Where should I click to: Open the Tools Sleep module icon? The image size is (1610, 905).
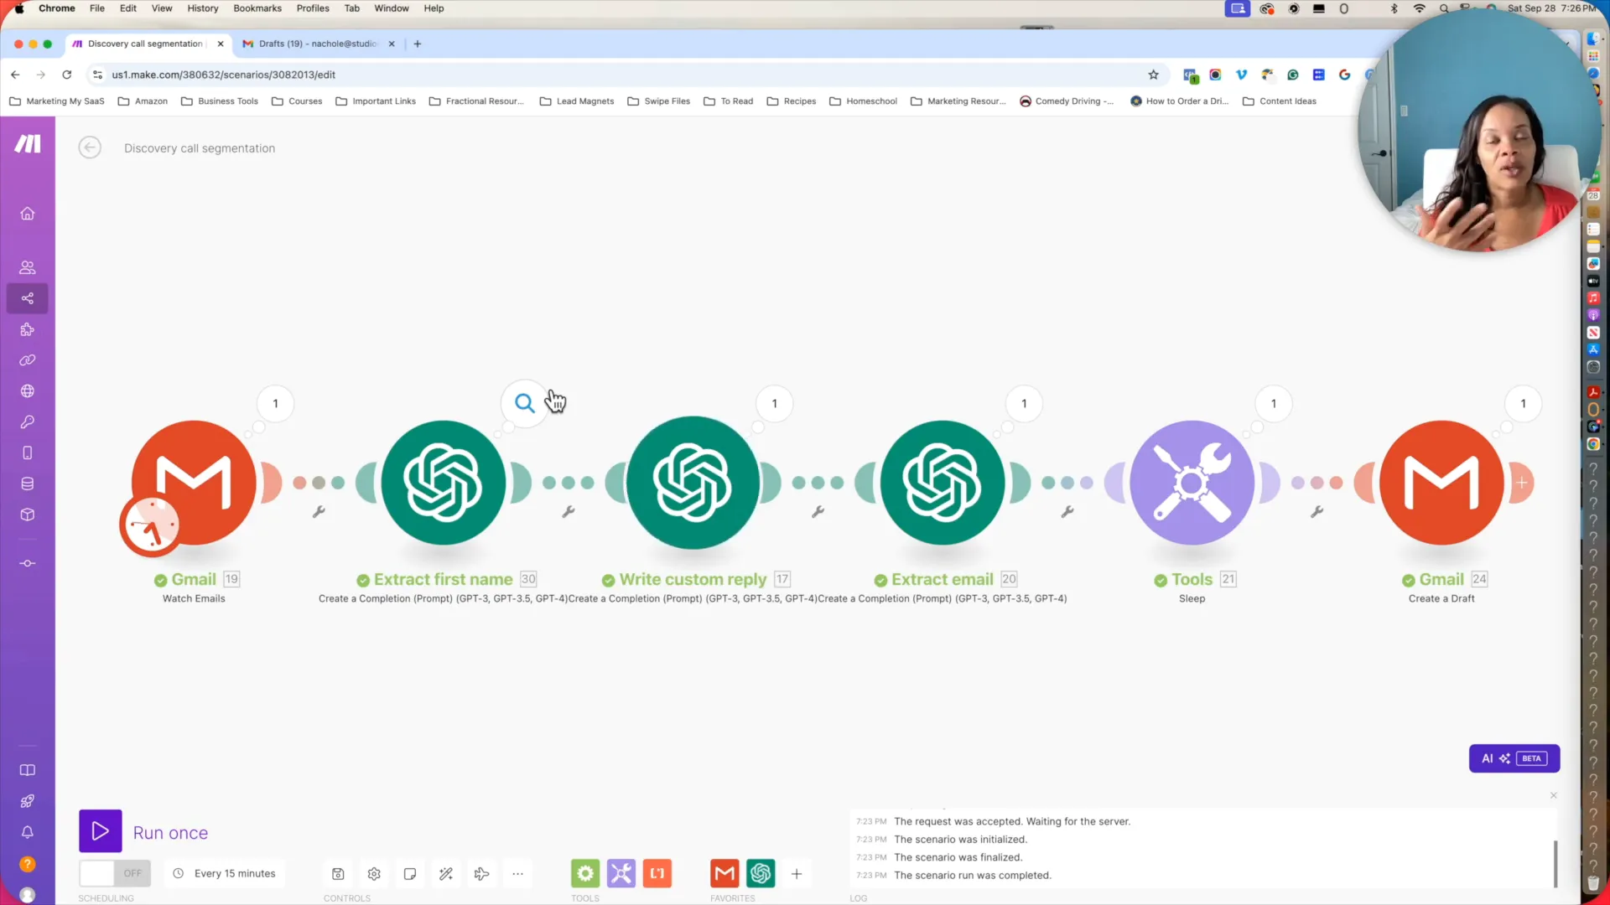point(1192,483)
